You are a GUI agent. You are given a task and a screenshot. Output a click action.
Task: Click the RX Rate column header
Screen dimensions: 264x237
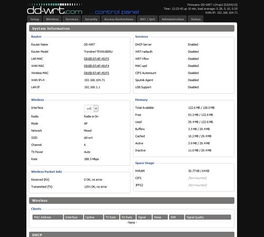click(128, 217)
